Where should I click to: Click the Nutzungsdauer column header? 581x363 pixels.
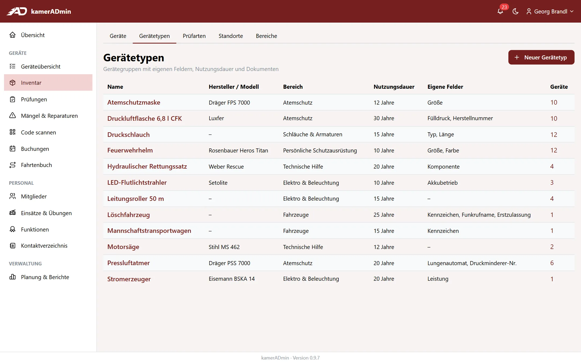[394, 87]
